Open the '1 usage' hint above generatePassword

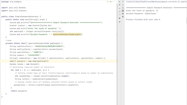point(8,40)
